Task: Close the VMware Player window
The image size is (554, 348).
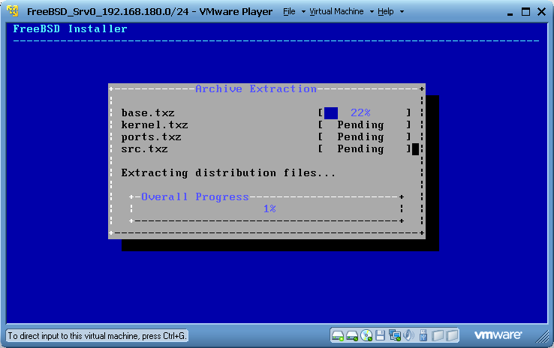Action: [x=541, y=12]
